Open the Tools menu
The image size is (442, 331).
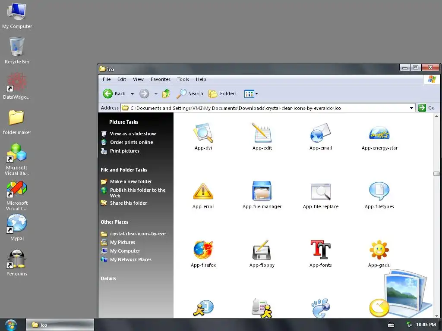pyautogui.click(x=183, y=79)
